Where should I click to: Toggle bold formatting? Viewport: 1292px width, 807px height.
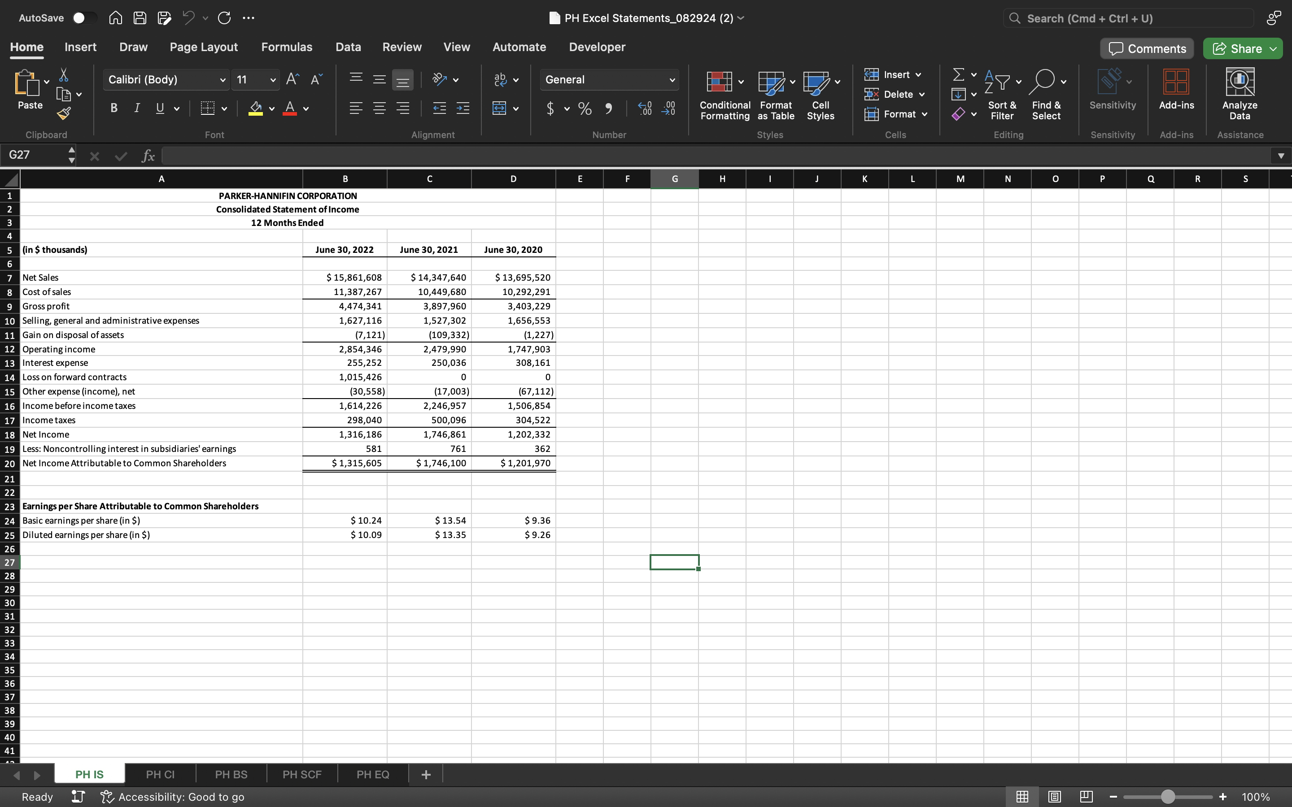(x=113, y=108)
